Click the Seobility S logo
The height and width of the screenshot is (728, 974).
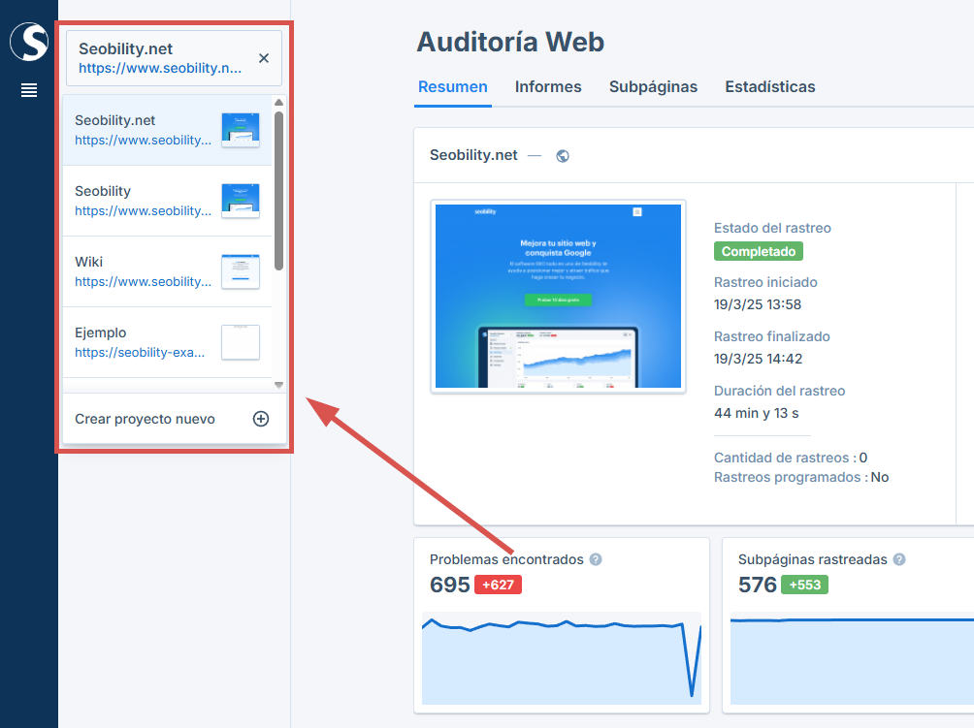pyautogui.click(x=29, y=42)
